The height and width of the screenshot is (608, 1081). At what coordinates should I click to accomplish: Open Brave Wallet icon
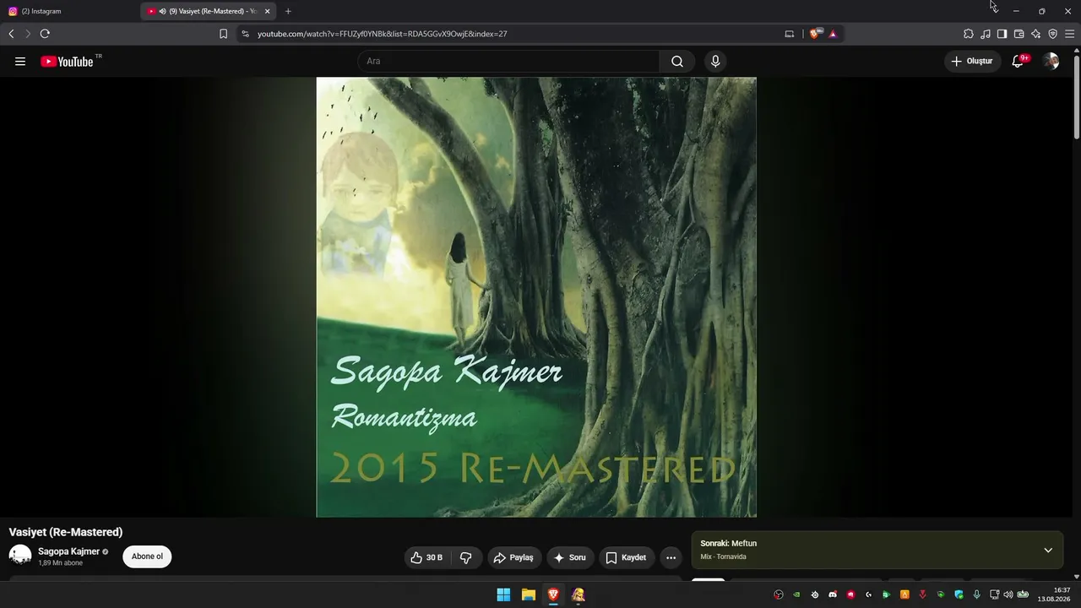pyautogui.click(x=1019, y=34)
